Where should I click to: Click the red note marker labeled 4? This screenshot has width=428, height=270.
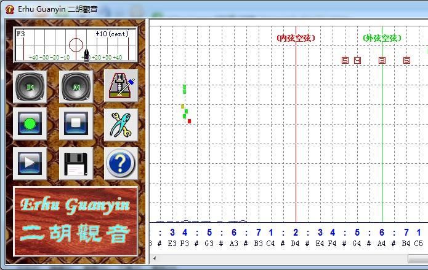[357, 60]
